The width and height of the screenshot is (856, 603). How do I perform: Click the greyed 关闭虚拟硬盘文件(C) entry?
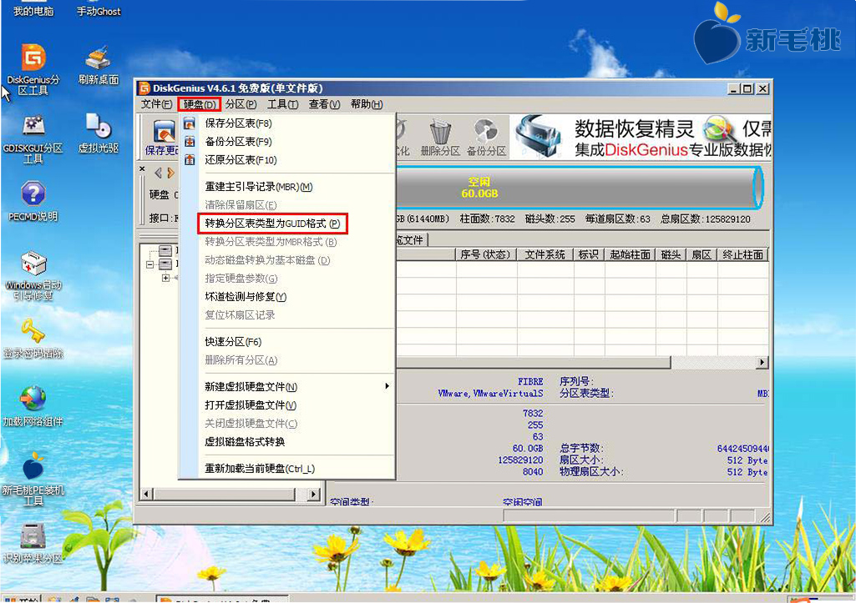[287, 423]
